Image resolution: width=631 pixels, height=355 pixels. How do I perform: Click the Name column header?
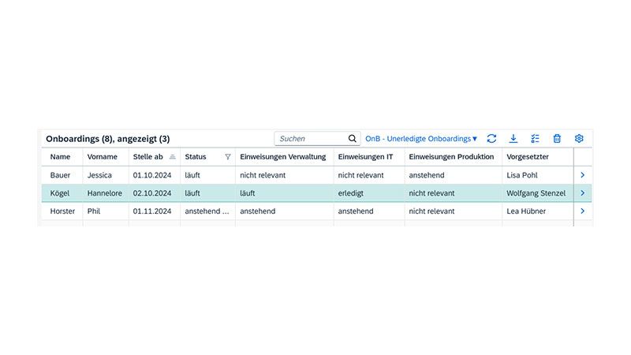(x=60, y=157)
